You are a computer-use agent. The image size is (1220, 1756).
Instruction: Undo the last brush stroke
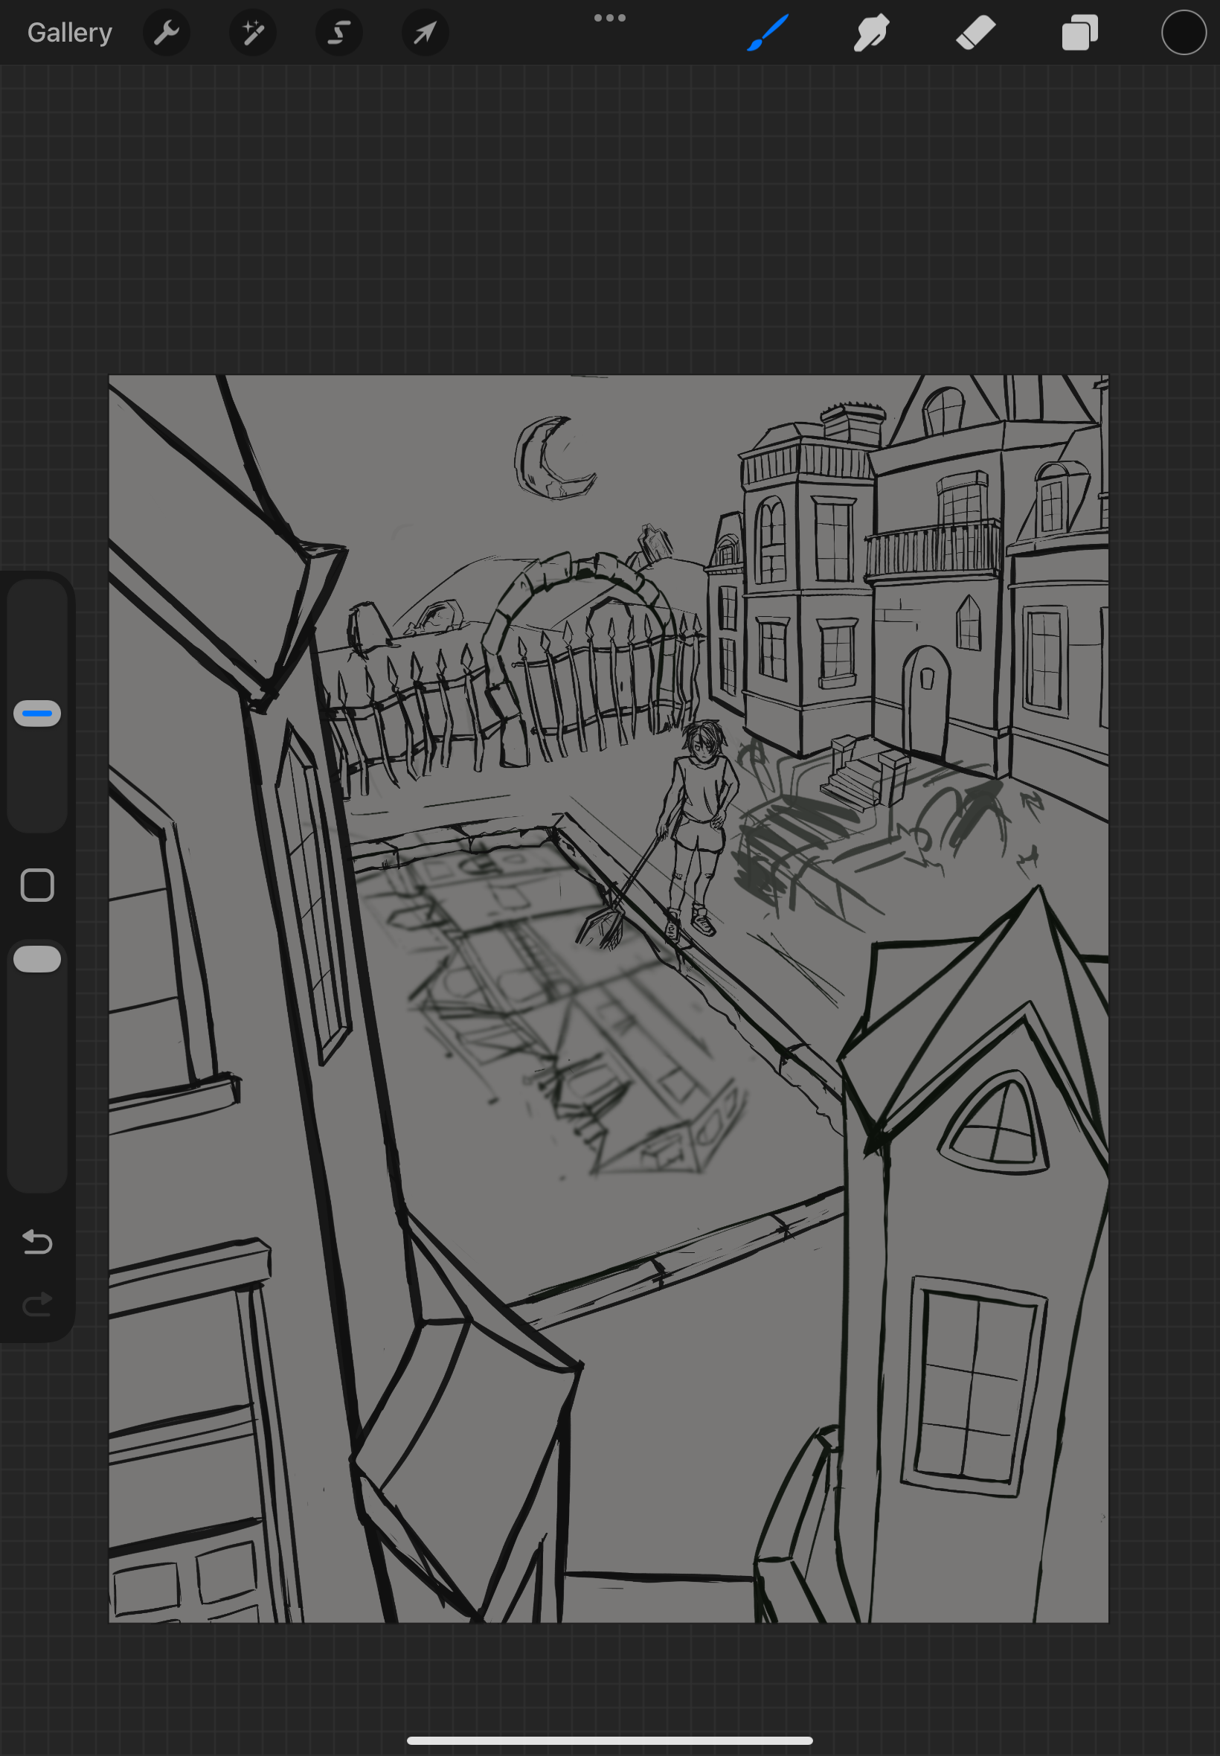36,1243
